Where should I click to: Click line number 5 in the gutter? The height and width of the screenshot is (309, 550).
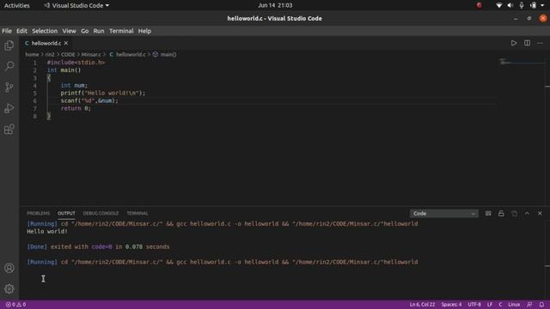pyautogui.click(x=34, y=94)
